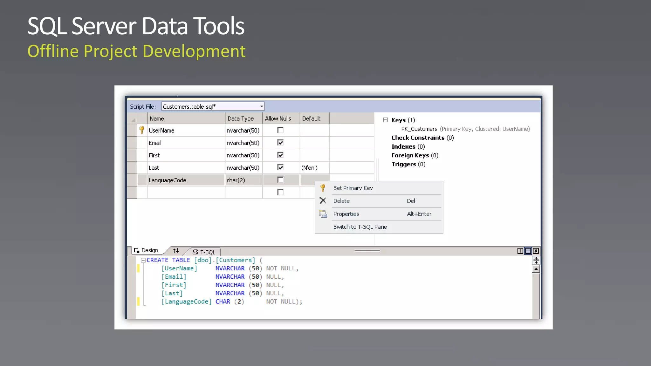Click the LanguageCode name cell

(186, 180)
